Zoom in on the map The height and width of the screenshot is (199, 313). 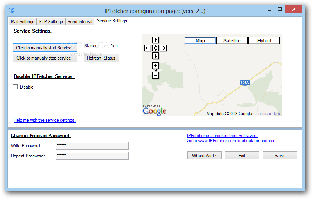[x=155, y=65]
